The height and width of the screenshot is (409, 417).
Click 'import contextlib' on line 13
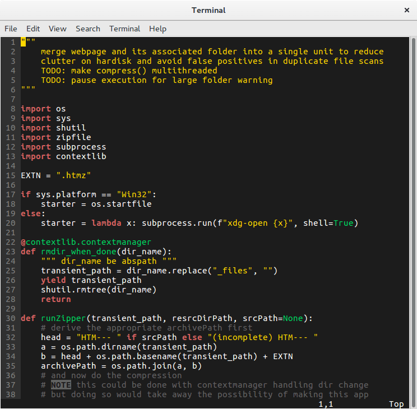[63, 156]
